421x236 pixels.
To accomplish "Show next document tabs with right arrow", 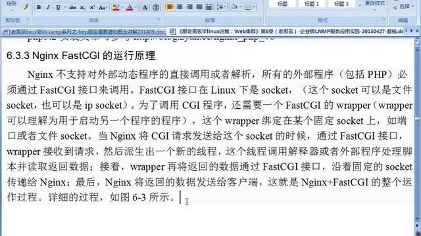I will point(412,31).
